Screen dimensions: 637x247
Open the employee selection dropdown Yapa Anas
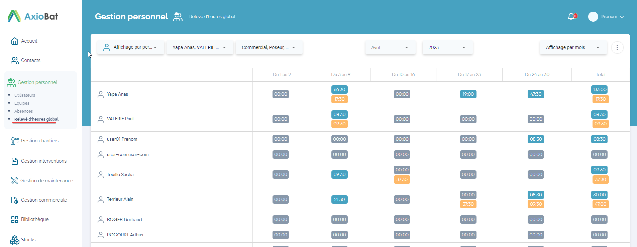tap(199, 48)
